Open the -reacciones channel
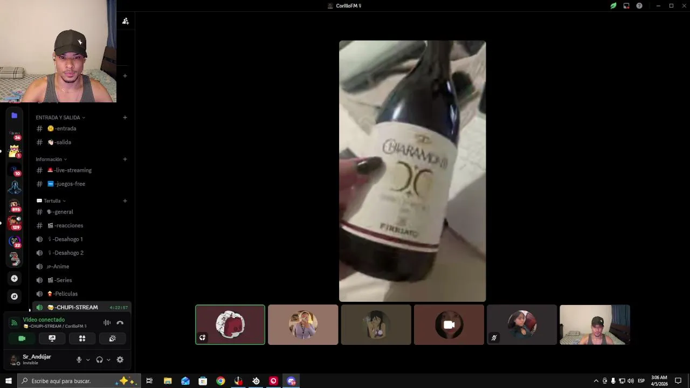Screen dimensions: 690x388 click(x=81, y=226)
